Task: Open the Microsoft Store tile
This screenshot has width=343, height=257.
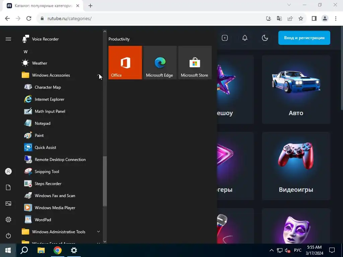Action: (x=195, y=63)
